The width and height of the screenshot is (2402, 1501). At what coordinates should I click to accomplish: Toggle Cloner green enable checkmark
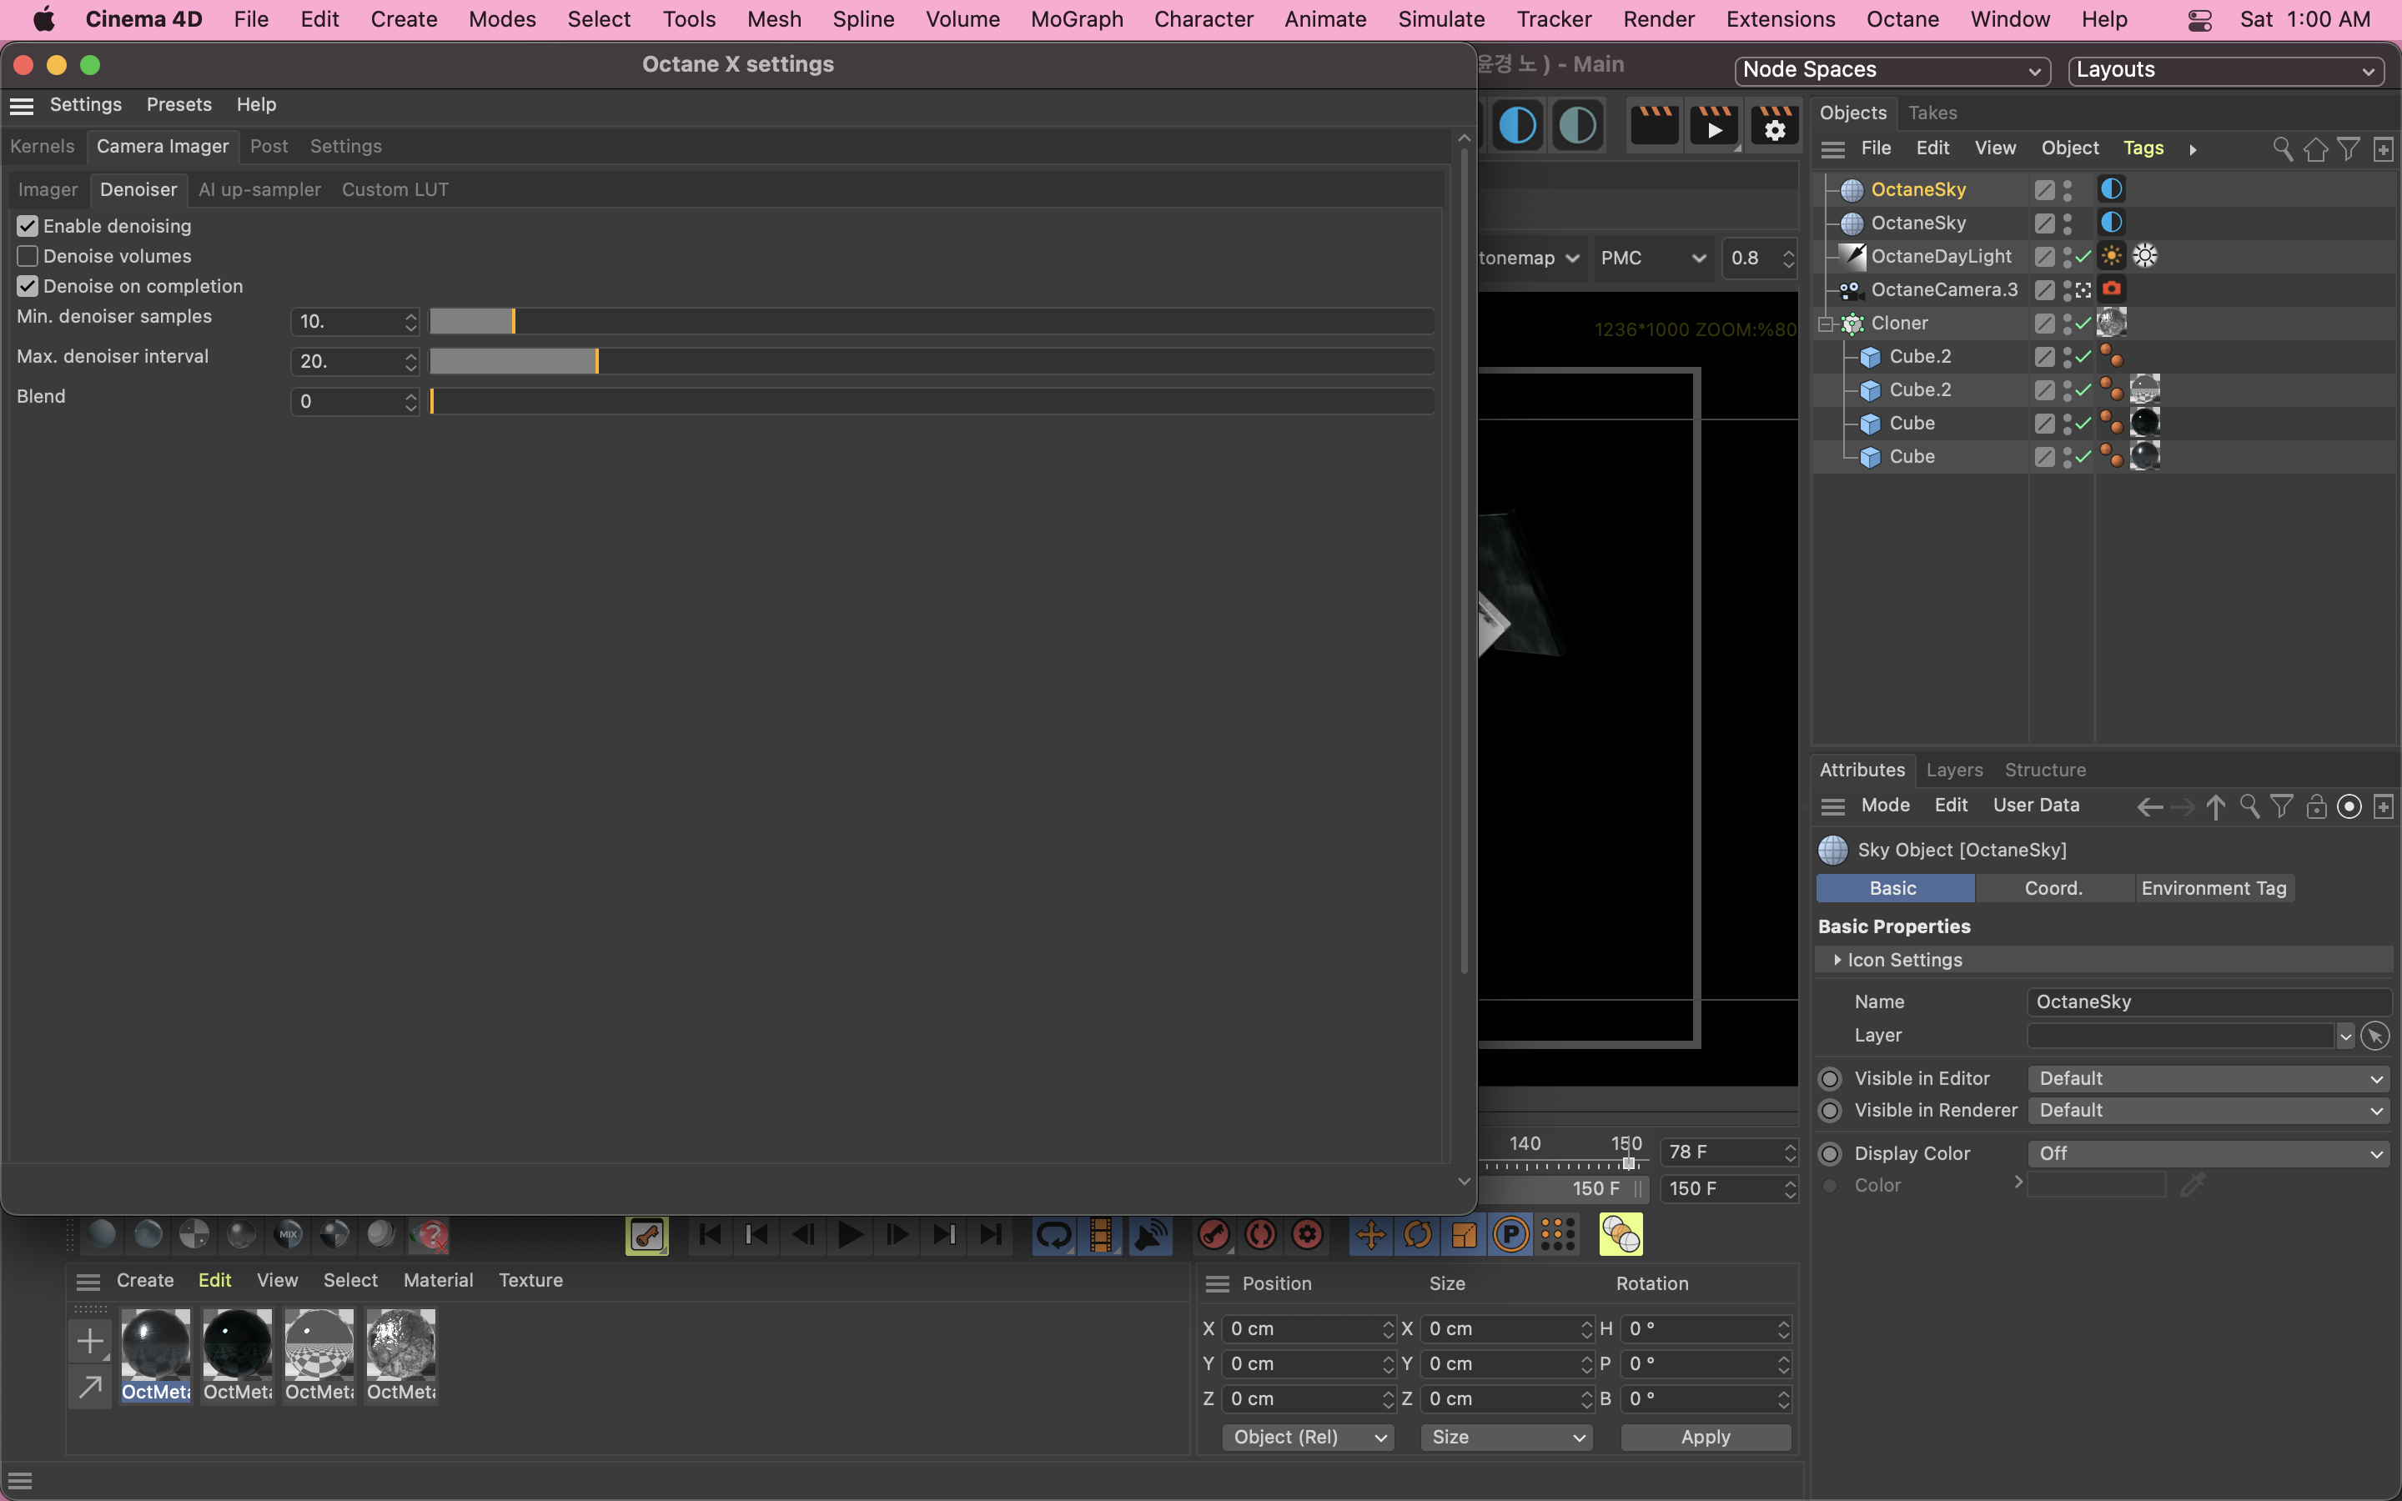point(2083,324)
